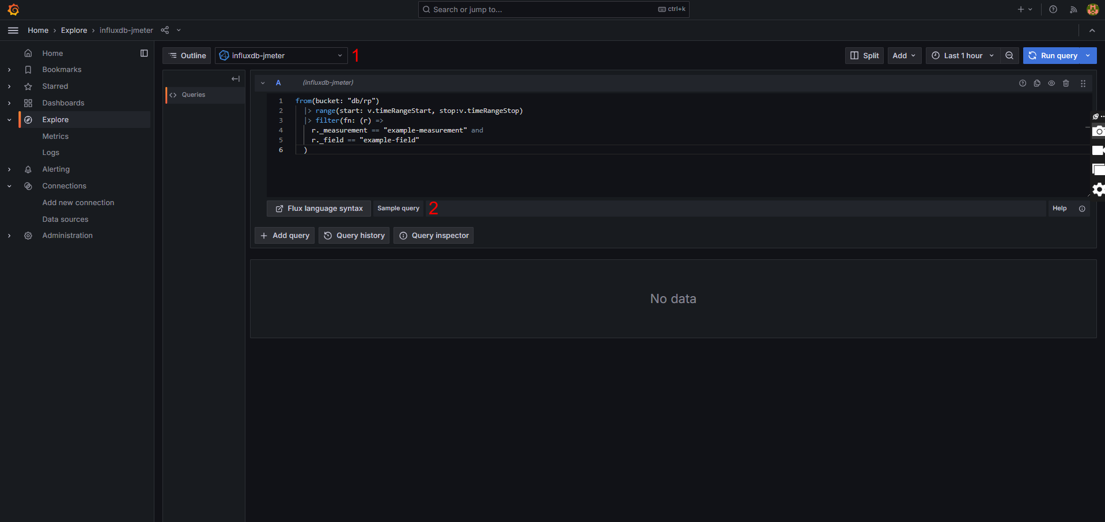
Task: Click the Alerting bell icon
Action: pyautogui.click(x=28, y=169)
